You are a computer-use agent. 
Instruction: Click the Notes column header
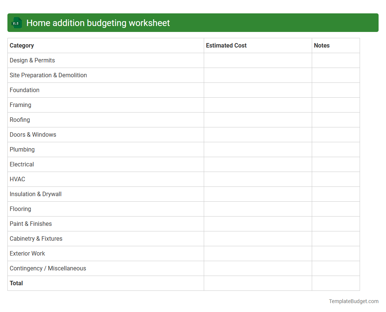click(x=321, y=45)
